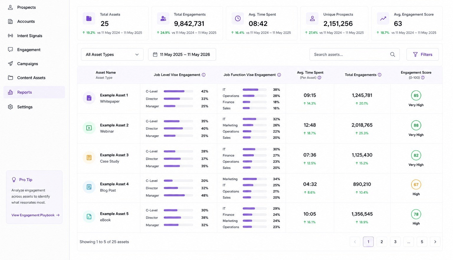453x260 pixels.
Task: Click the 67 engagement score badge
Action: 416,185
